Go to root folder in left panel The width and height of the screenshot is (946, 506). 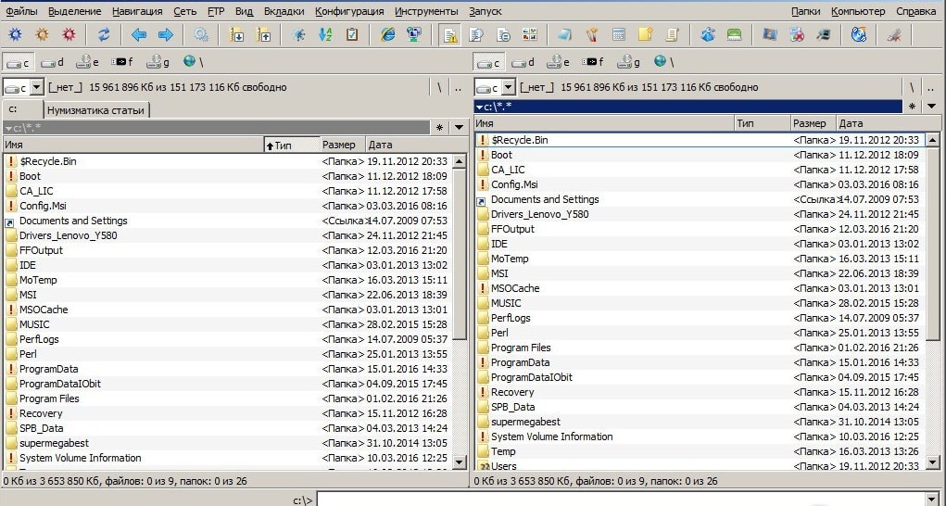point(439,88)
